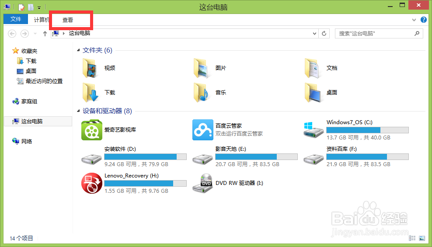Screen dimensions: 432x247
Task: Select the 音乐 folder icon
Action: click(x=202, y=93)
